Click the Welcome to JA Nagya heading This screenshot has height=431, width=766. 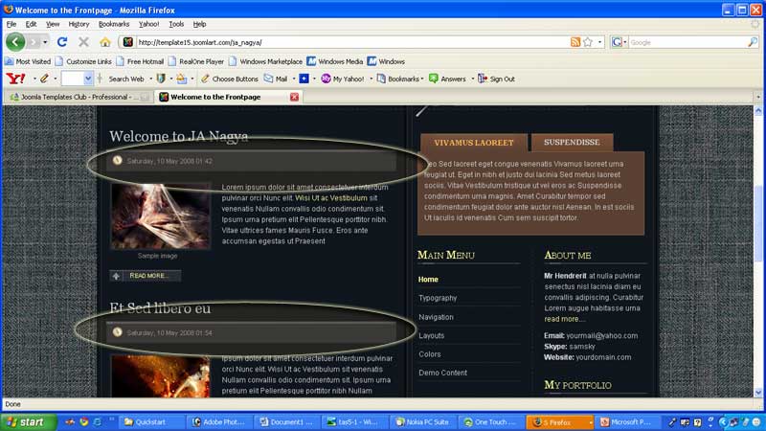pos(179,136)
